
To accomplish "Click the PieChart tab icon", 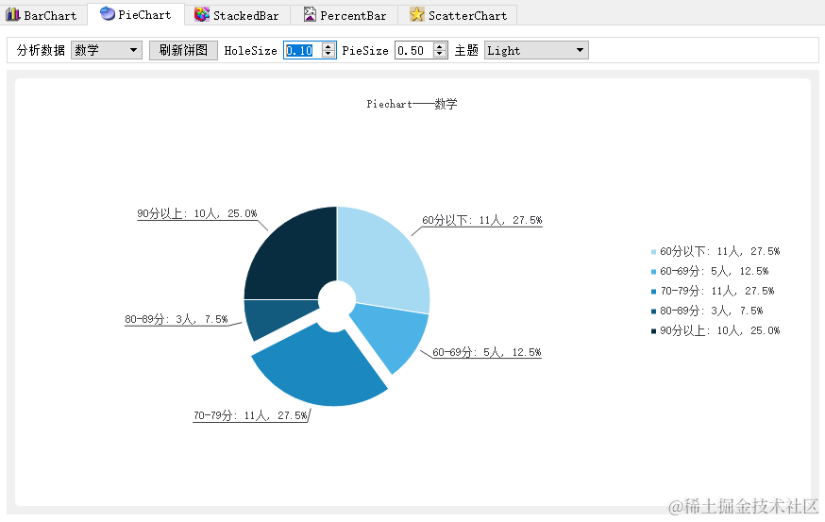I will pyautogui.click(x=108, y=13).
